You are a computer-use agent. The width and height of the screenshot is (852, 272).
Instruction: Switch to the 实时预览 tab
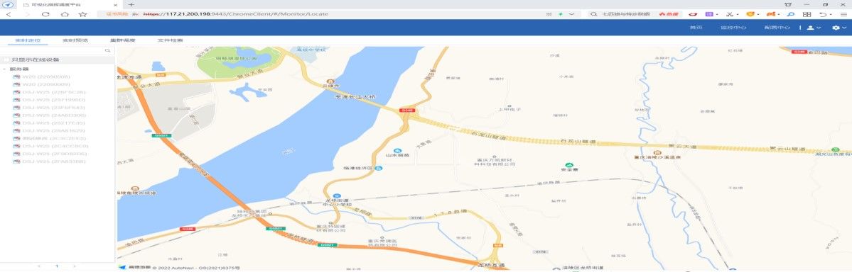click(75, 40)
